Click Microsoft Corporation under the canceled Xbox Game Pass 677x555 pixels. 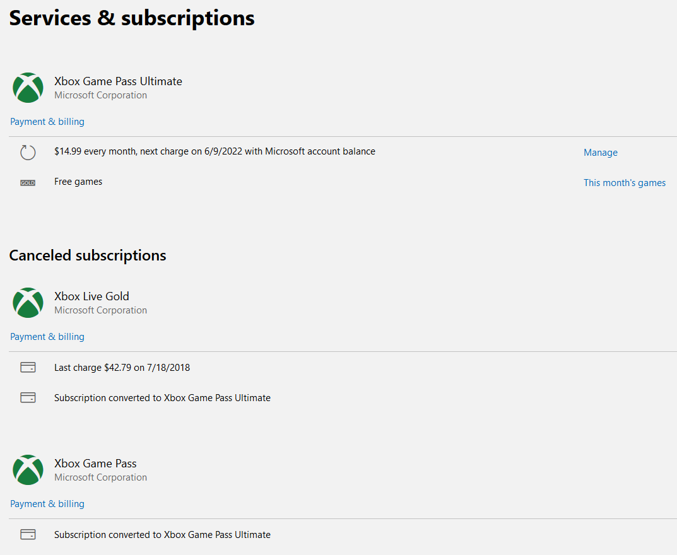click(100, 477)
